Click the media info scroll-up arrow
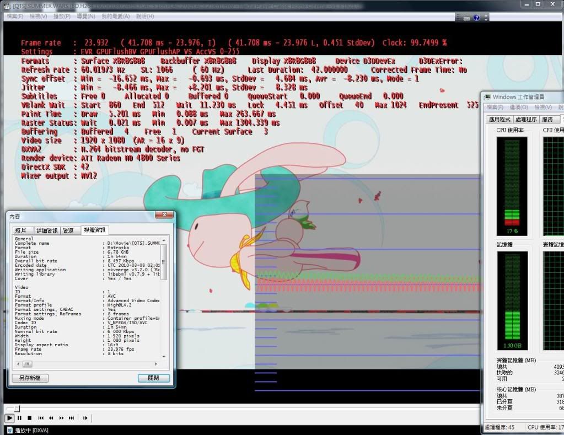Screen dimensions: 564x435 [x=164, y=240]
